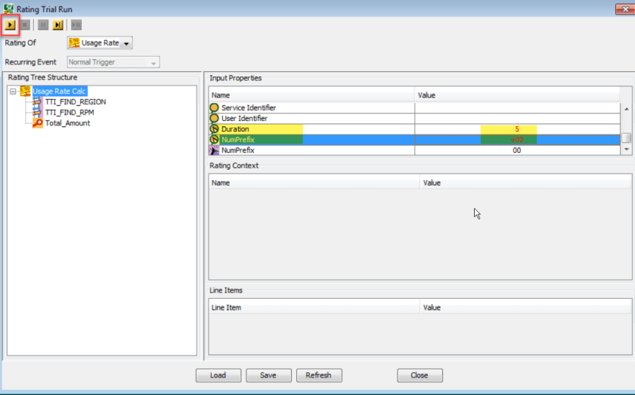
Task: Click the Rating Trial Run title bar icon
Action: pos(8,8)
